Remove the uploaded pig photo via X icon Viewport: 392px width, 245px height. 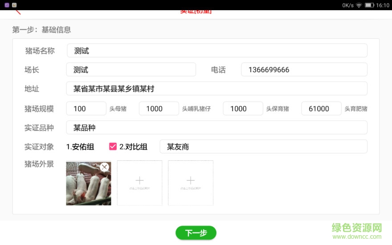[x=105, y=167]
